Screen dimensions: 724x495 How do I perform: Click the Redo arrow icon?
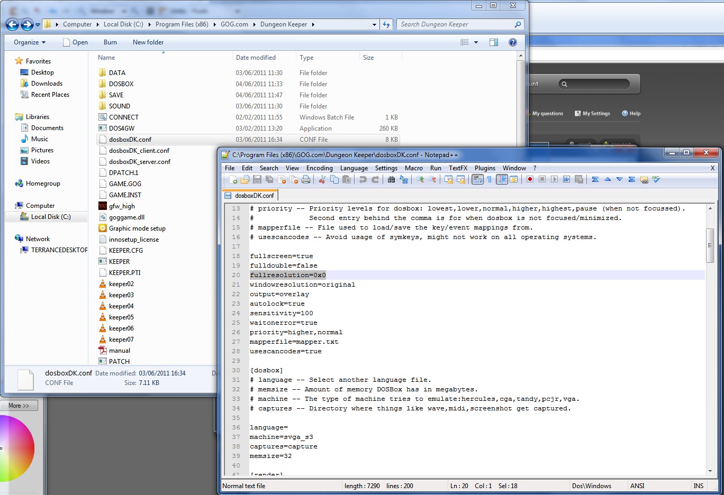[375, 180]
